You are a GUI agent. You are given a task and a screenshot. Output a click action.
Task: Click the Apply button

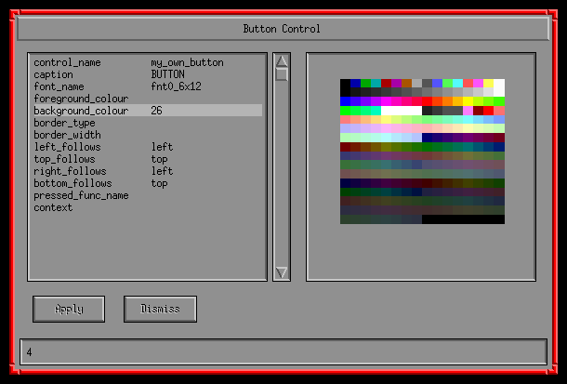pyautogui.click(x=69, y=309)
